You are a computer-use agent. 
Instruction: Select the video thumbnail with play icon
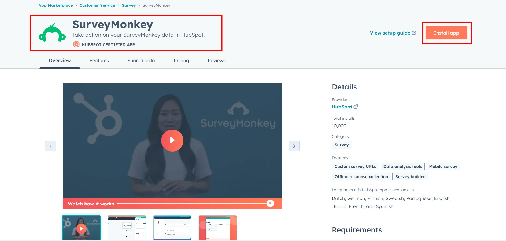click(x=82, y=228)
